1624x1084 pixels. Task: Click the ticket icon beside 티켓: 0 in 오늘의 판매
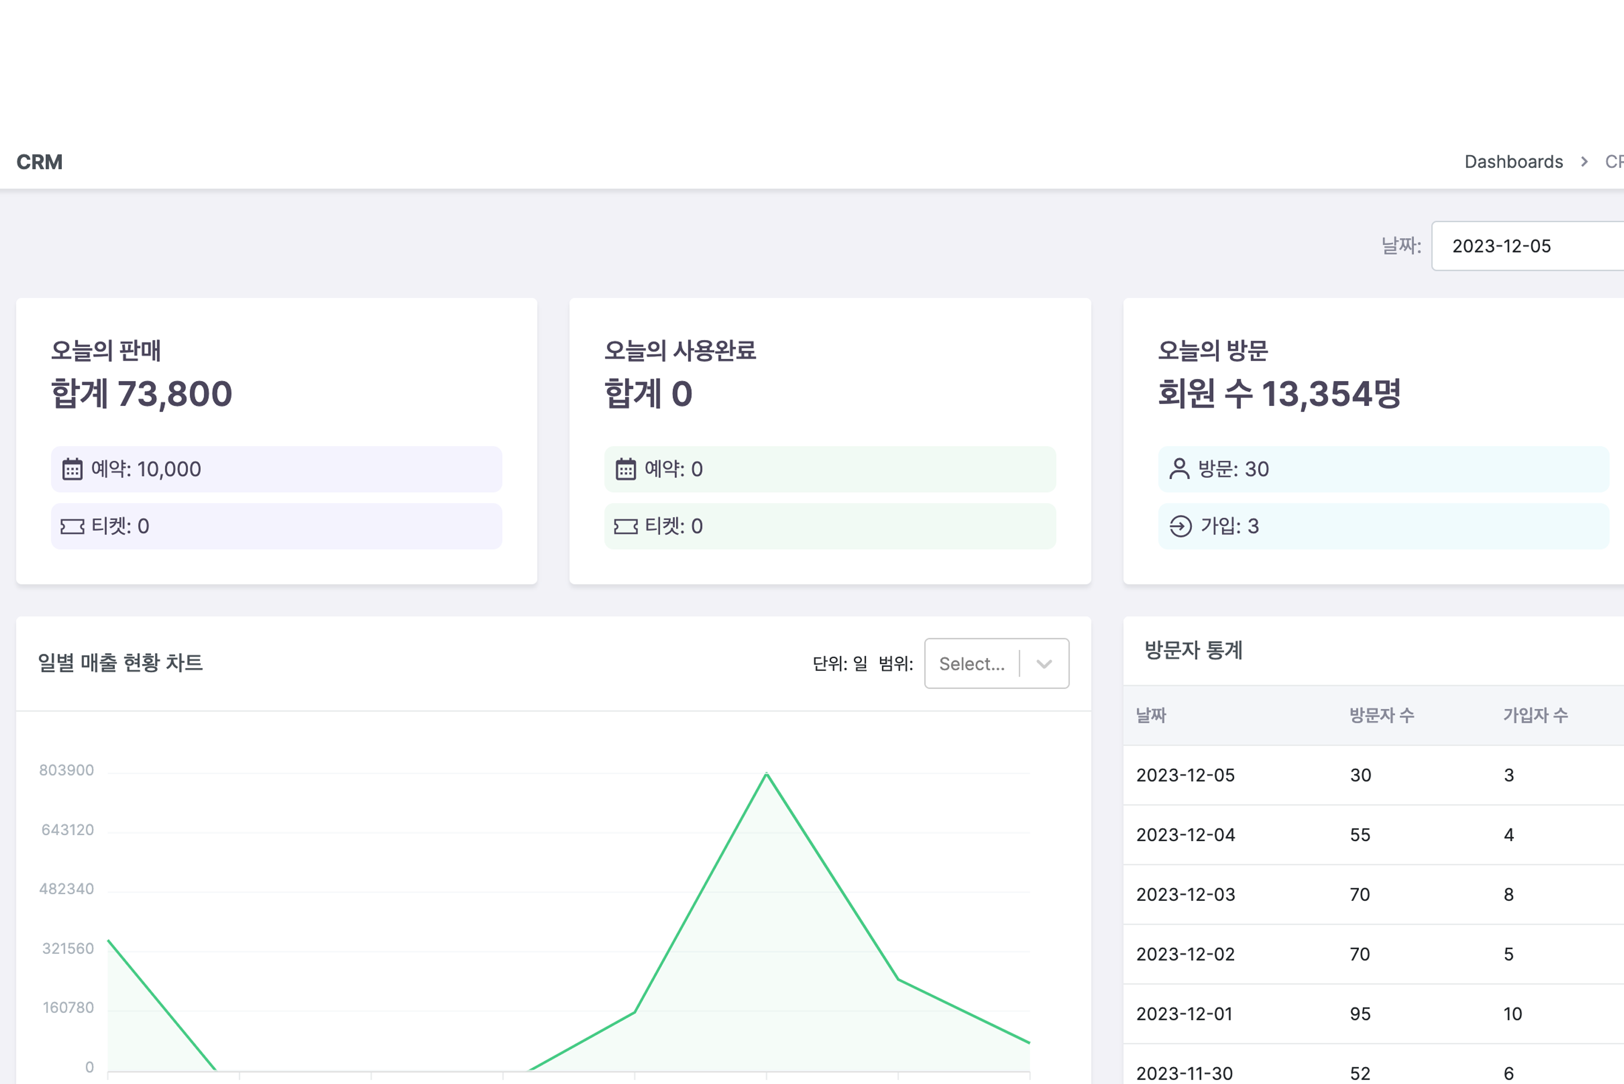(x=73, y=527)
